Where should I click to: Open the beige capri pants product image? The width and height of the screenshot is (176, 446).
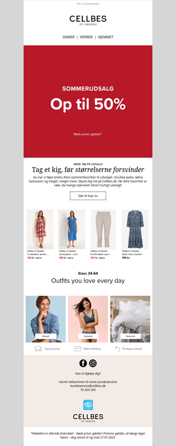pos(103,229)
